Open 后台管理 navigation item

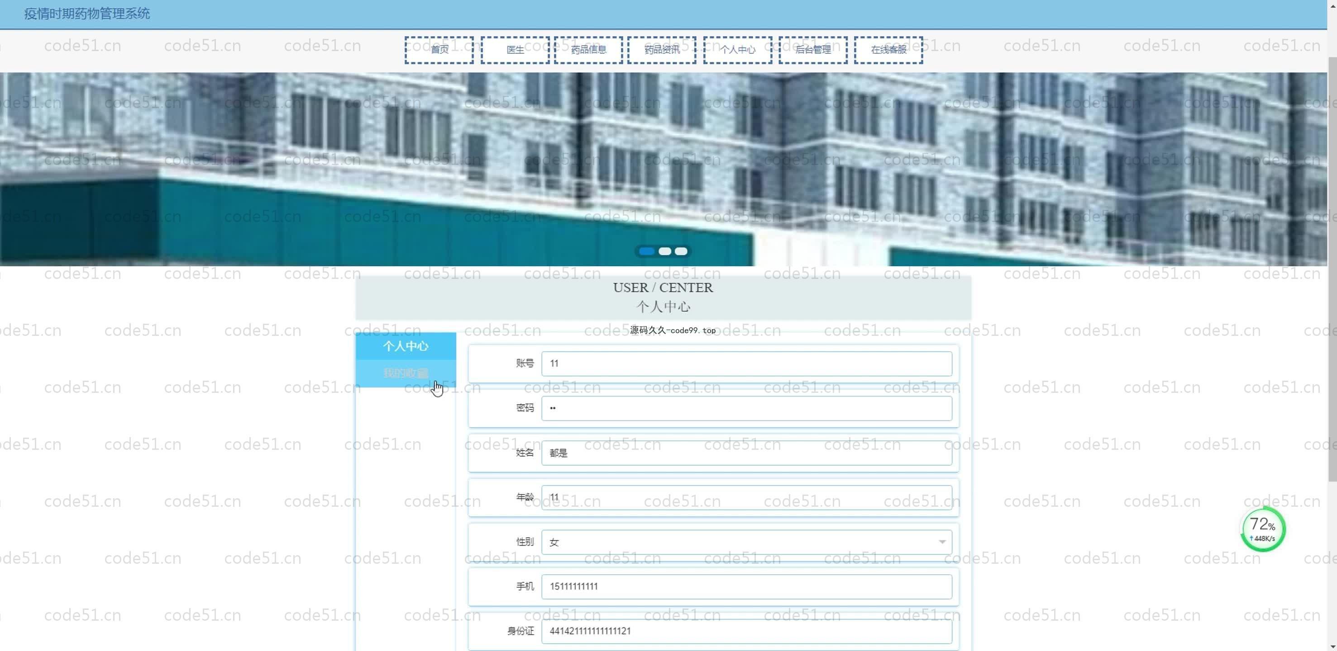(813, 50)
